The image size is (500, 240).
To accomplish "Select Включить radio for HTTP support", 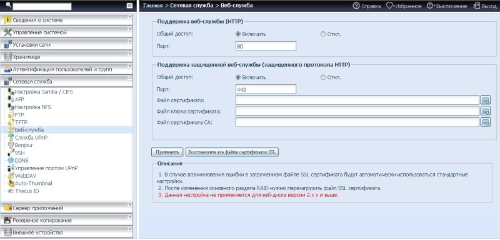I will (237, 34).
